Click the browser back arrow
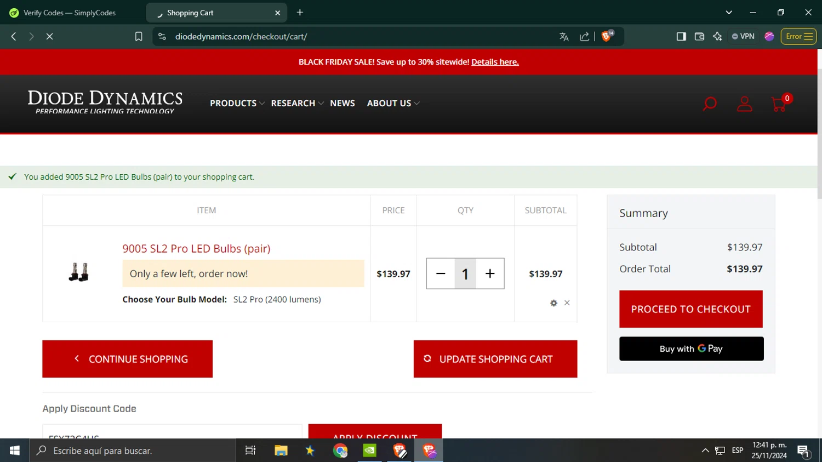 point(14,37)
